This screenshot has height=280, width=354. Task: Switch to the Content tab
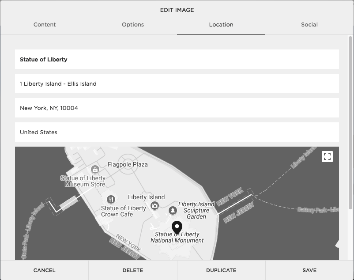click(x=44, y=25)
